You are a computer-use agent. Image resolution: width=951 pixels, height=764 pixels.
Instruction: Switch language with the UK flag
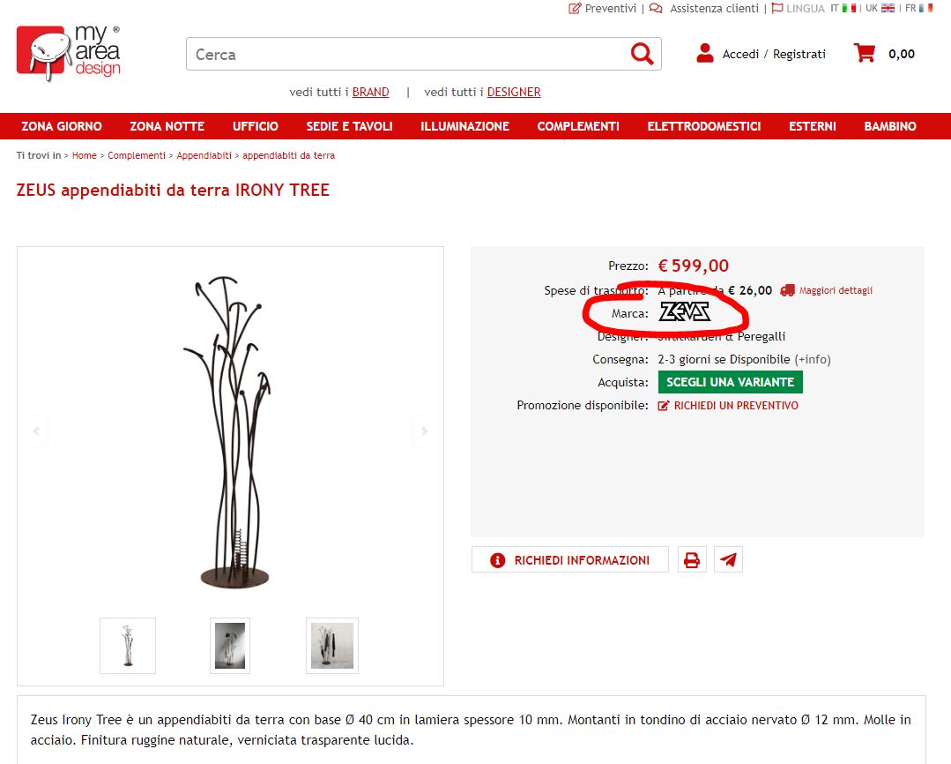pos(888,9)
